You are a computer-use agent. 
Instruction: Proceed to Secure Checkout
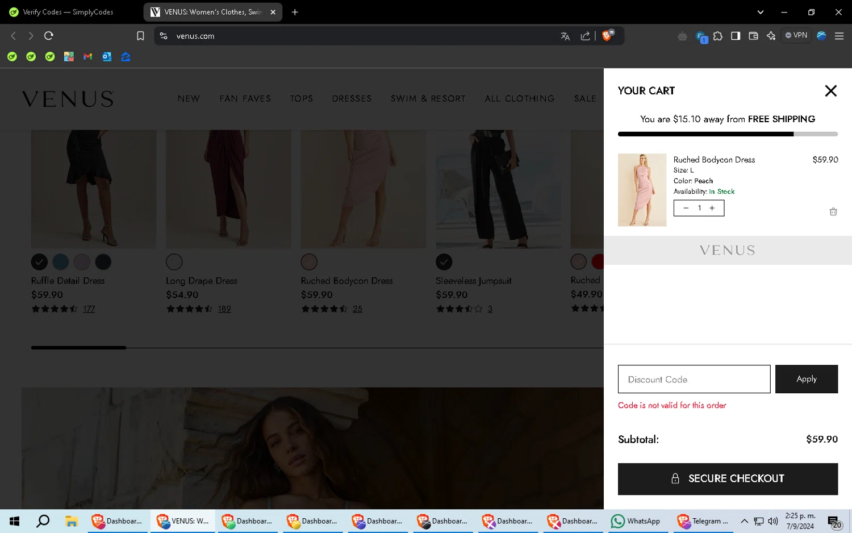728,478
